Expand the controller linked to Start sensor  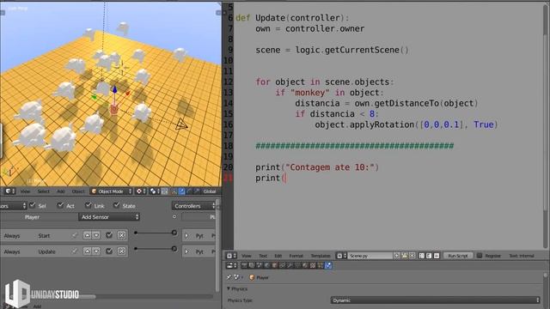tap(186, 235)
